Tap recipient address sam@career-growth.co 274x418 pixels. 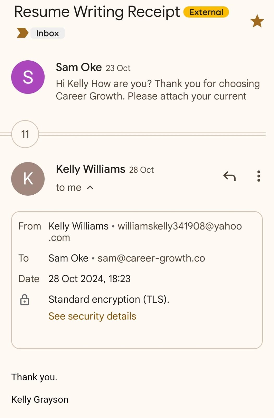[x=151, y=258]
